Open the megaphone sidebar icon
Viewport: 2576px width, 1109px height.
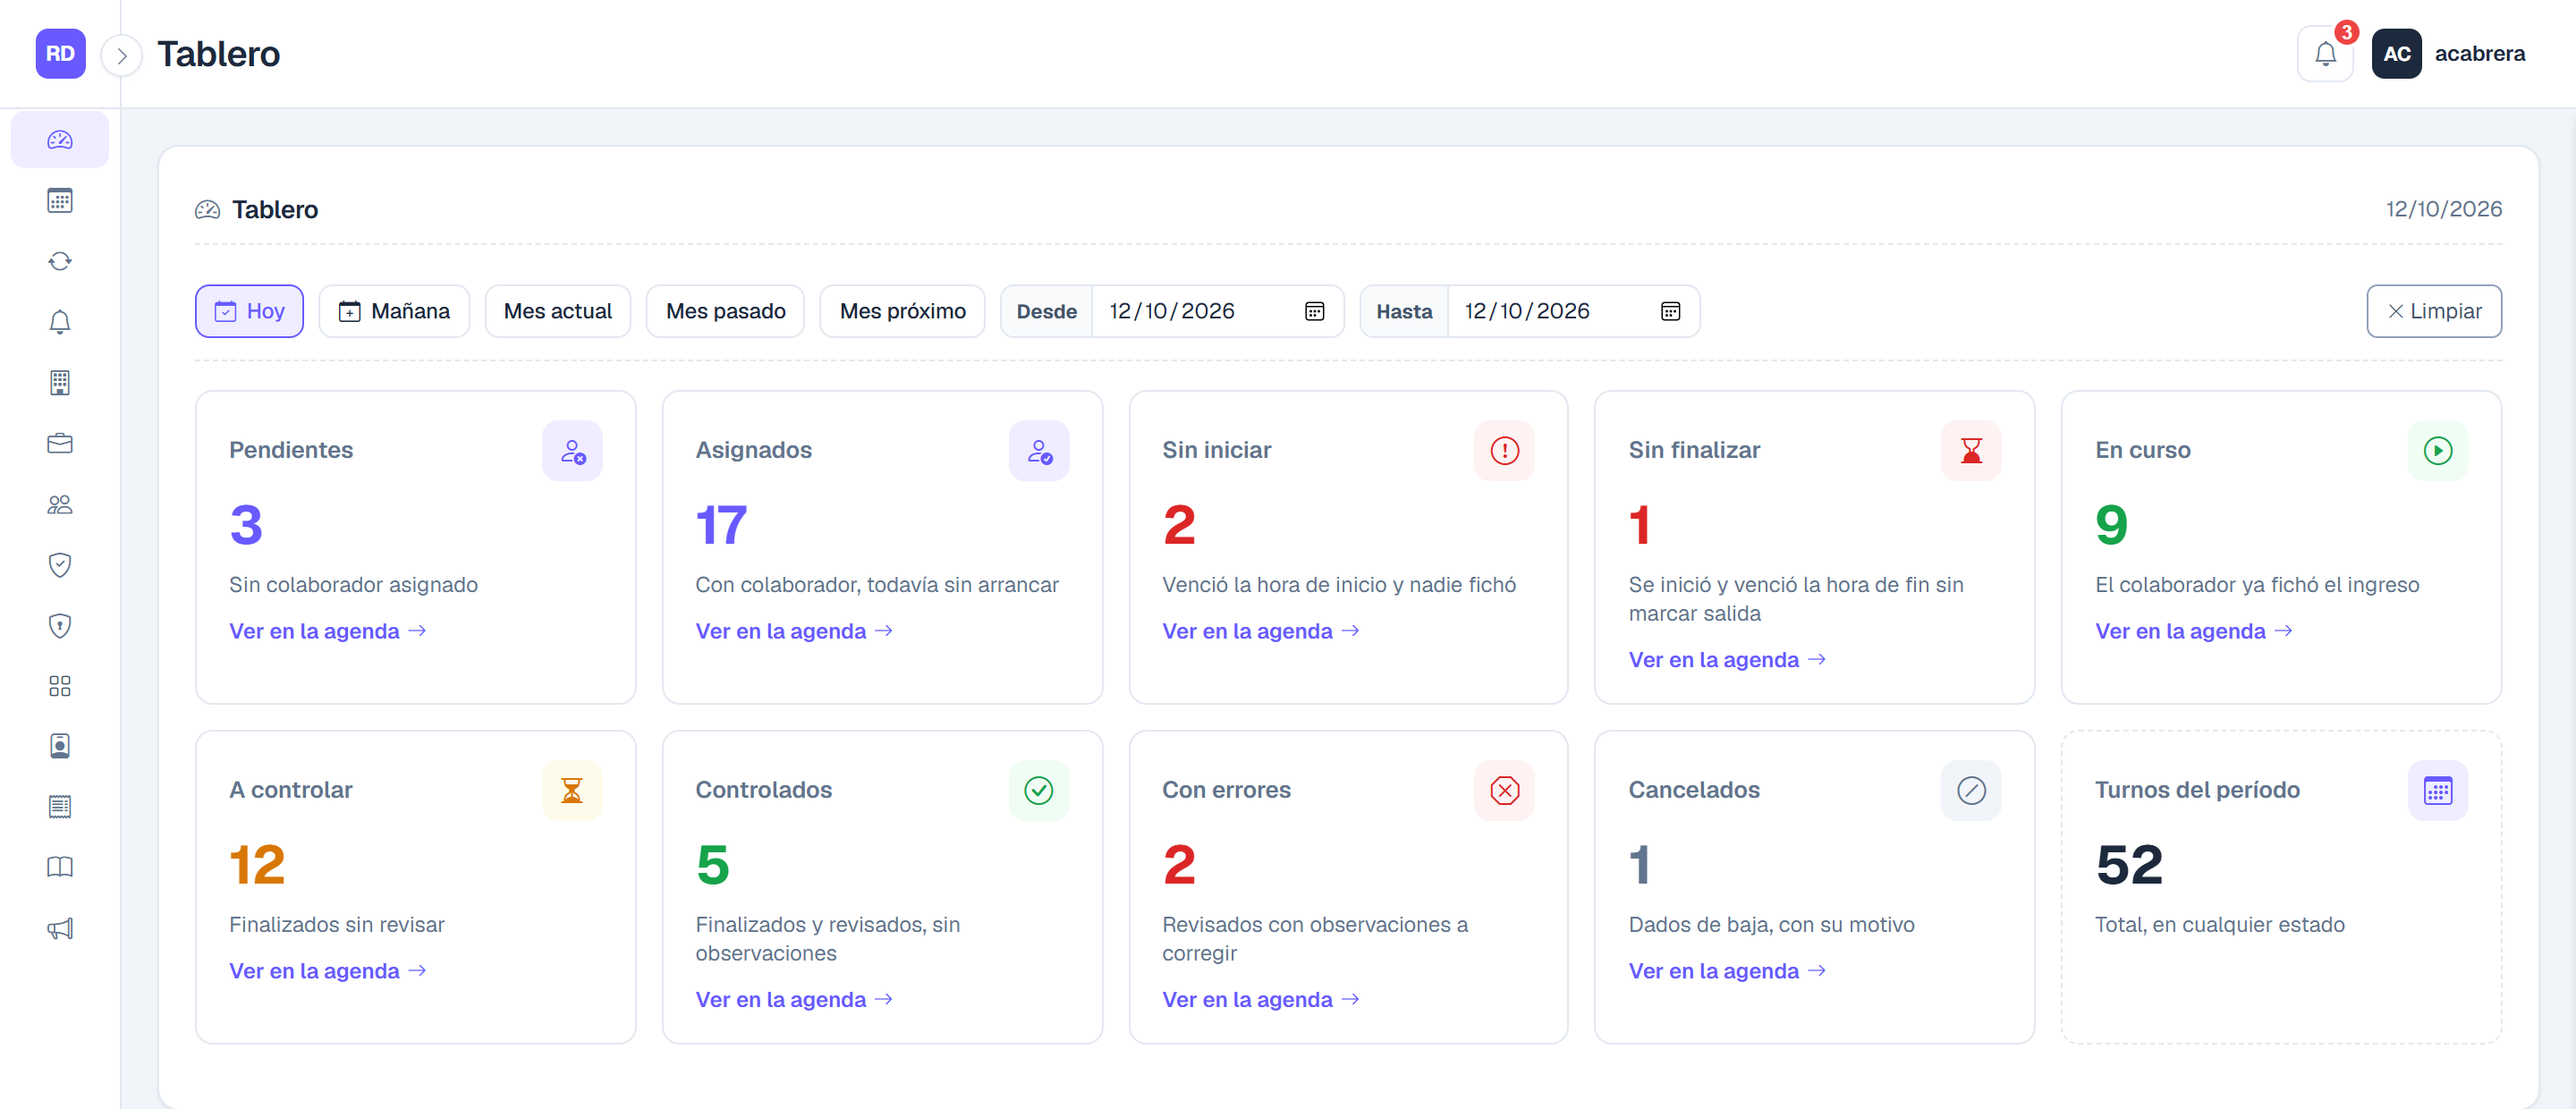(60, 928)
